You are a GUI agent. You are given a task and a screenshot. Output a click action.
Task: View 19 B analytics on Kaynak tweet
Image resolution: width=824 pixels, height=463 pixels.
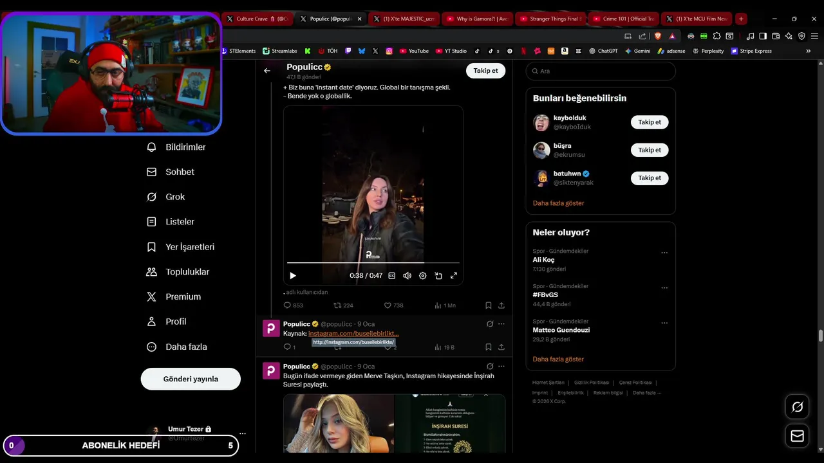pyautogui.click(x=444, y=347)
